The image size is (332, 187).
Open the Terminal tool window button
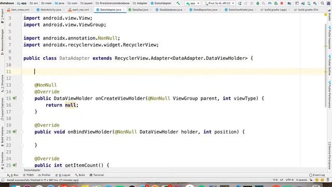tap(96, 175)
